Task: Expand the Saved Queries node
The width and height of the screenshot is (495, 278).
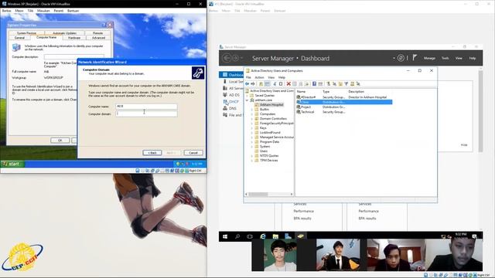Action: point(247,96)
